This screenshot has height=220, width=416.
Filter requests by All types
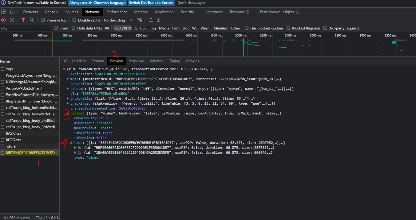tap(107, 28)
